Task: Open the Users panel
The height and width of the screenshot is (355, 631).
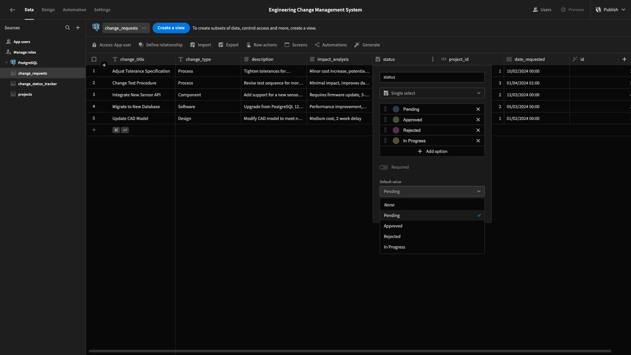Action: (x=542, y=10)
